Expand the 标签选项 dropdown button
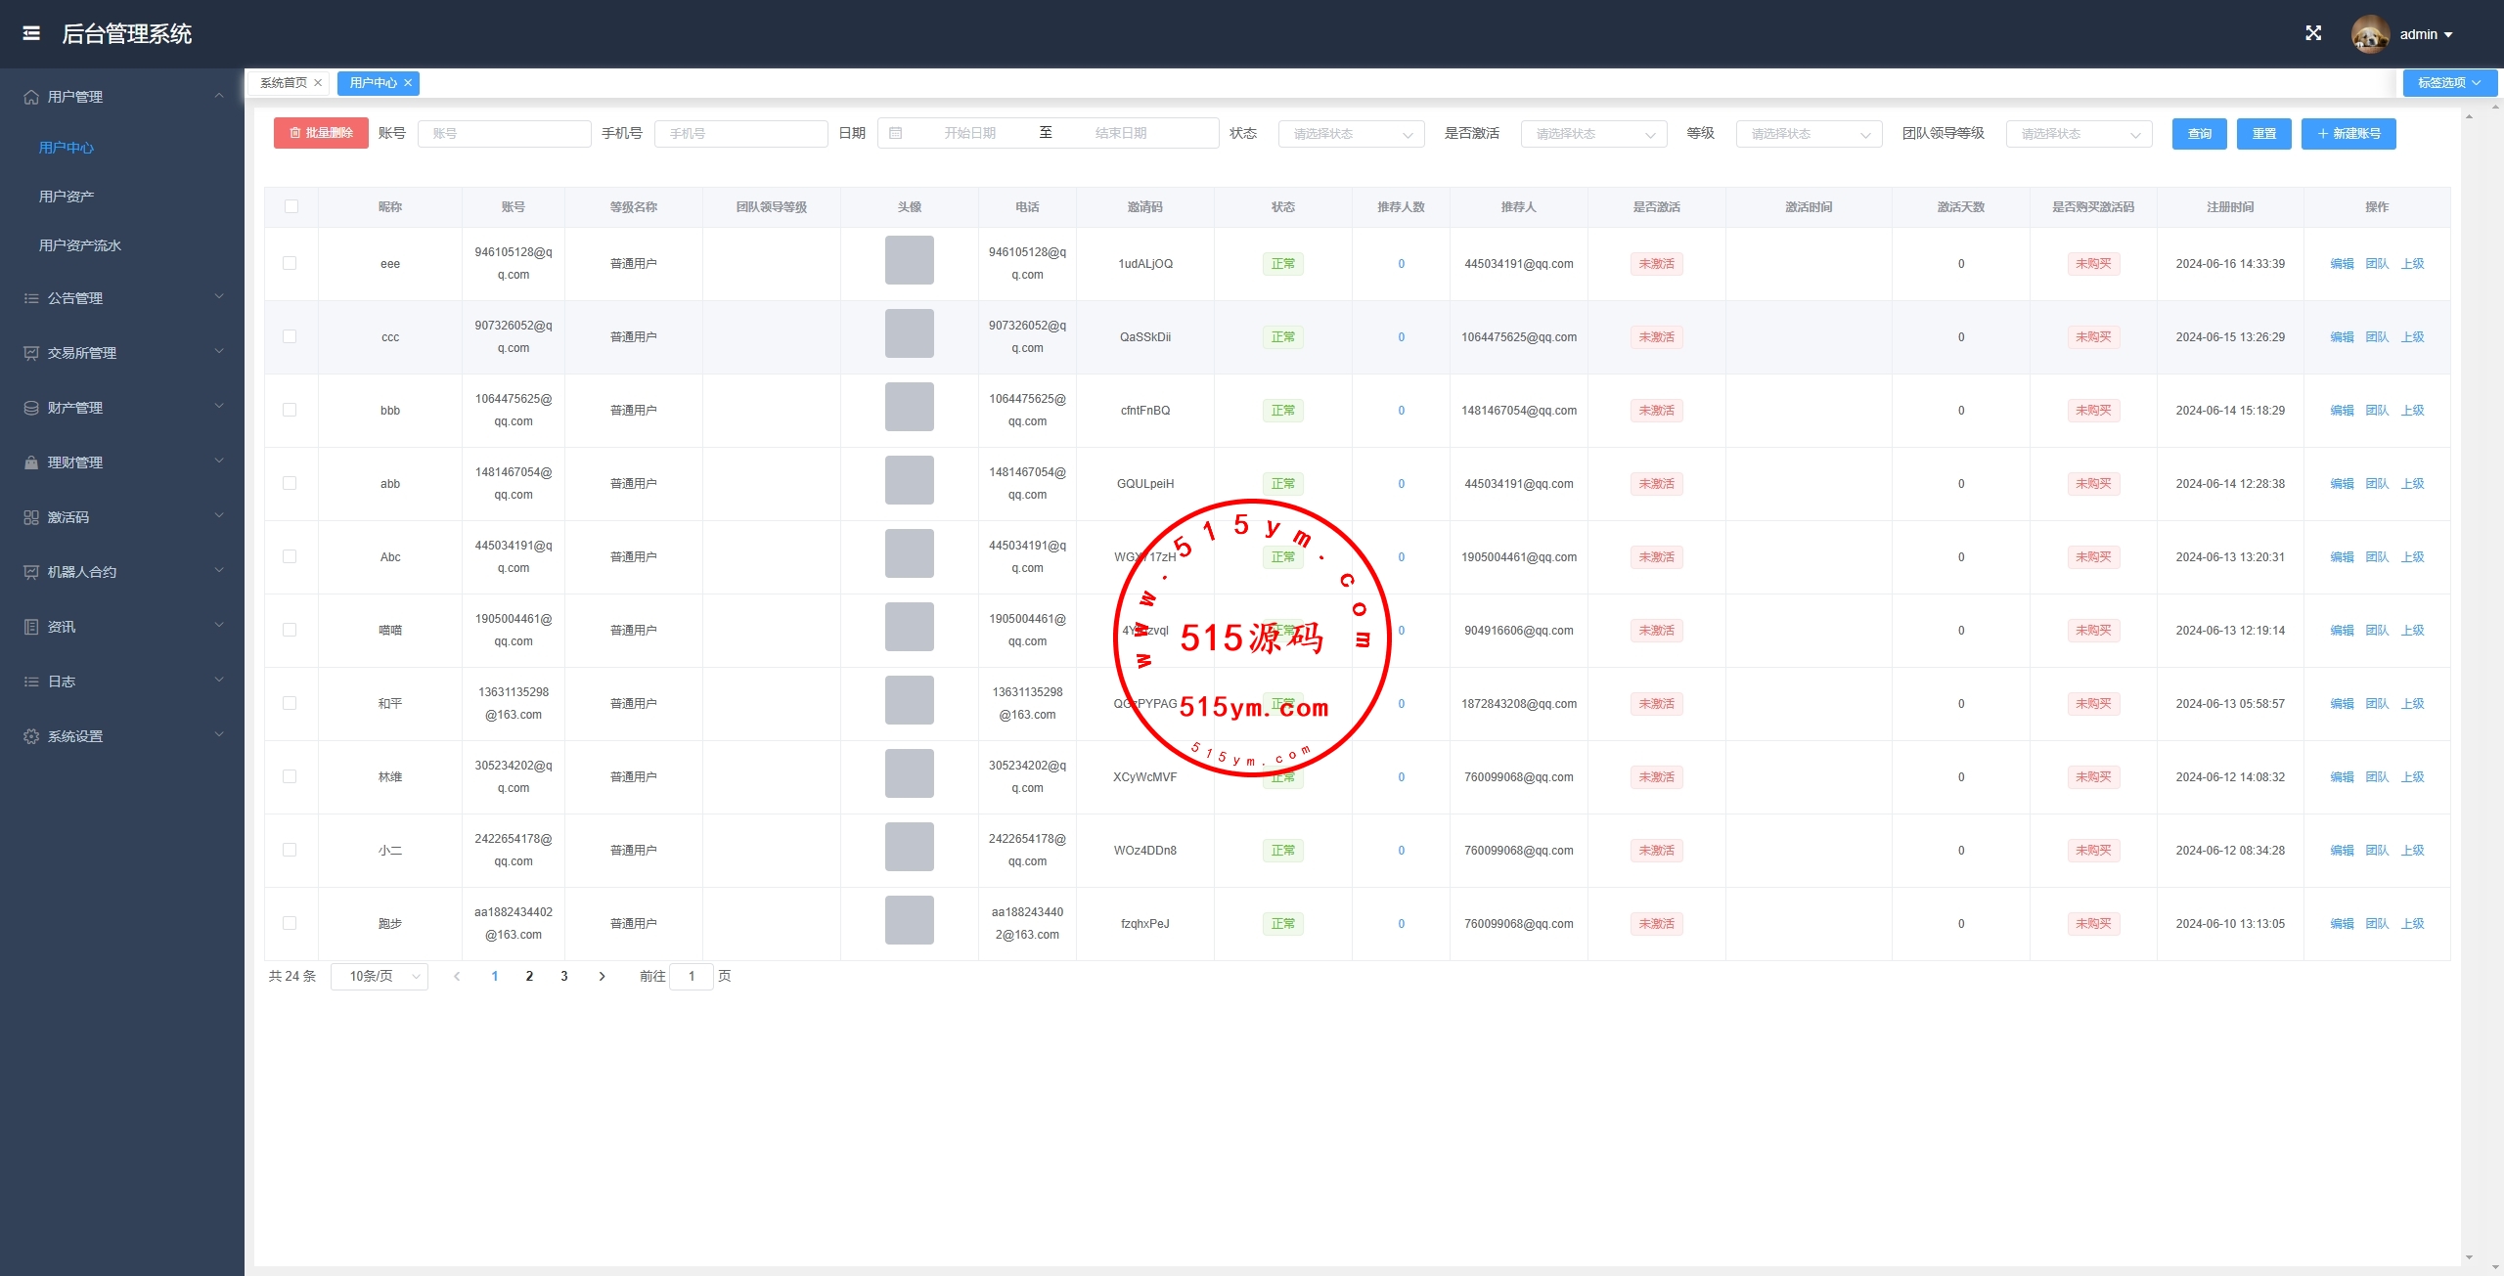The width and height of the screenshot is (2504, 1276). (2448, 83)
